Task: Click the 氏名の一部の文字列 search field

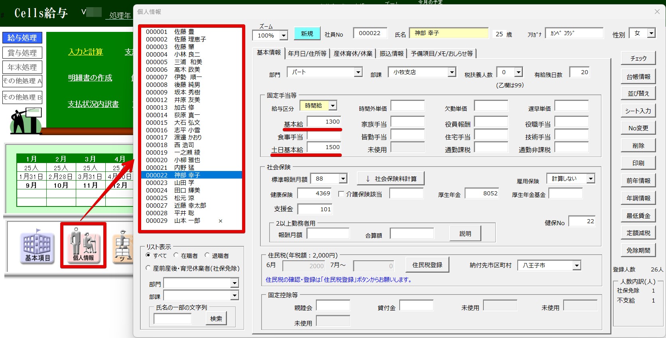Action: [x=173, y=319]
